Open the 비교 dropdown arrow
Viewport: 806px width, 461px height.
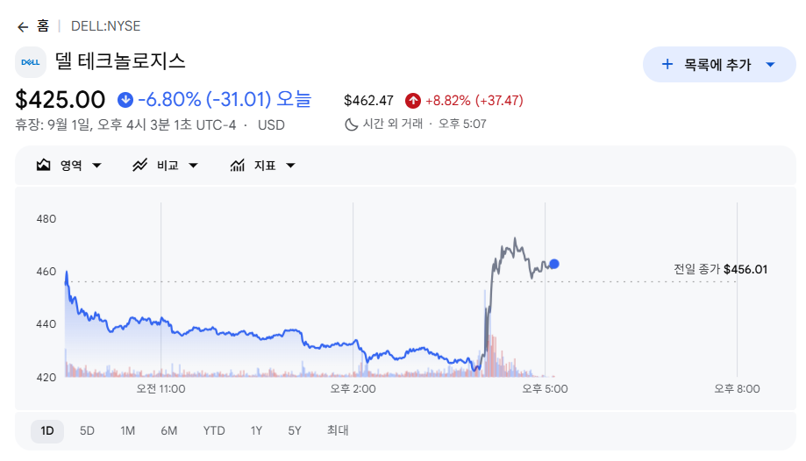193,166
